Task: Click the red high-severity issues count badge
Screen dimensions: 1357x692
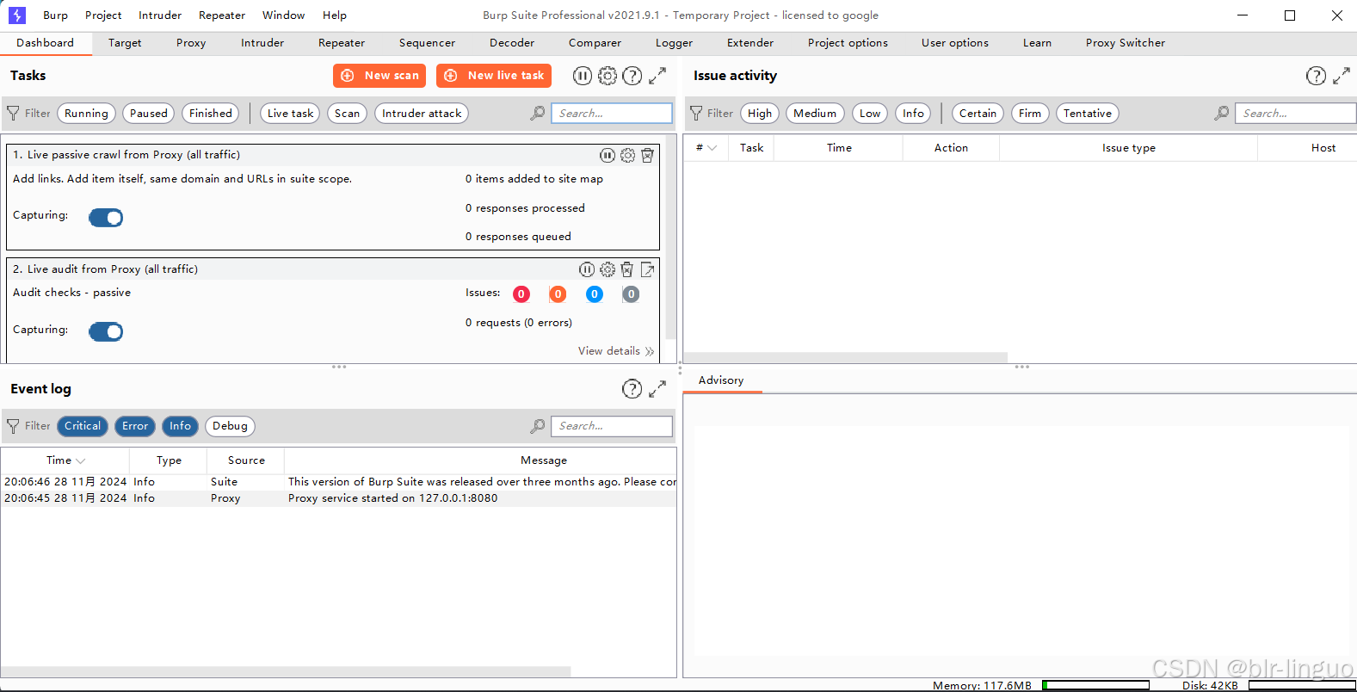Action: point(521,294)
